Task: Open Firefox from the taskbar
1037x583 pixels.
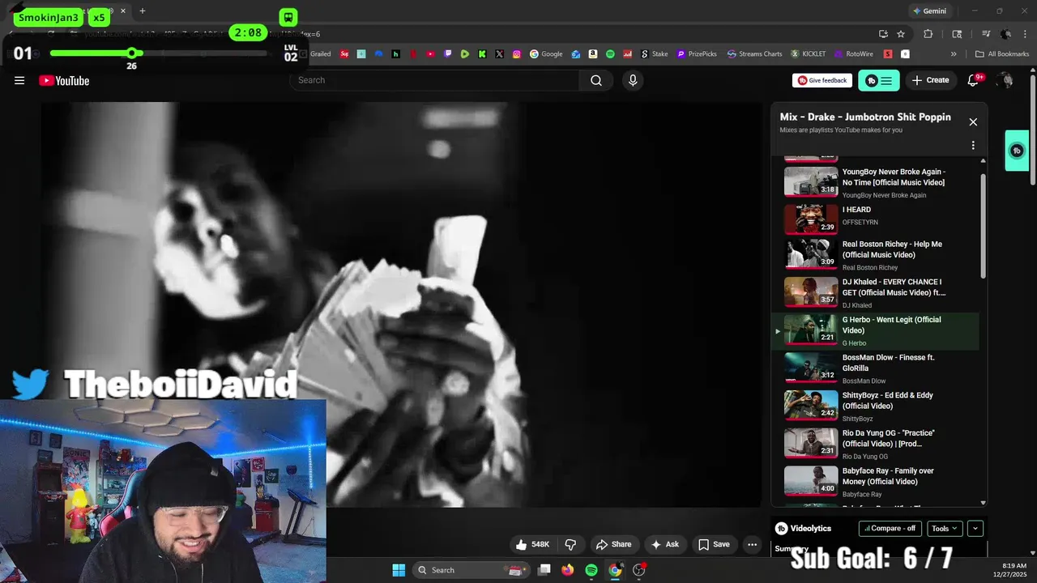Action: tap(567, 570)
